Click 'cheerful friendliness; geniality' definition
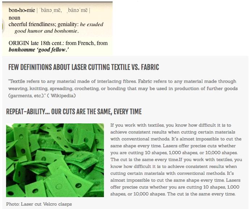This screenshot has width=252, height=209. 43,24
